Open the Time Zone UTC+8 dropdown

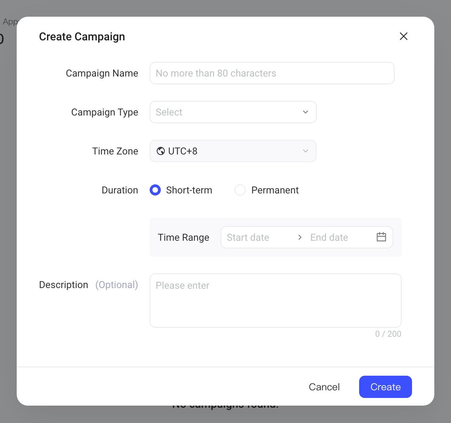pyautogui.click(x=233, y=151)
